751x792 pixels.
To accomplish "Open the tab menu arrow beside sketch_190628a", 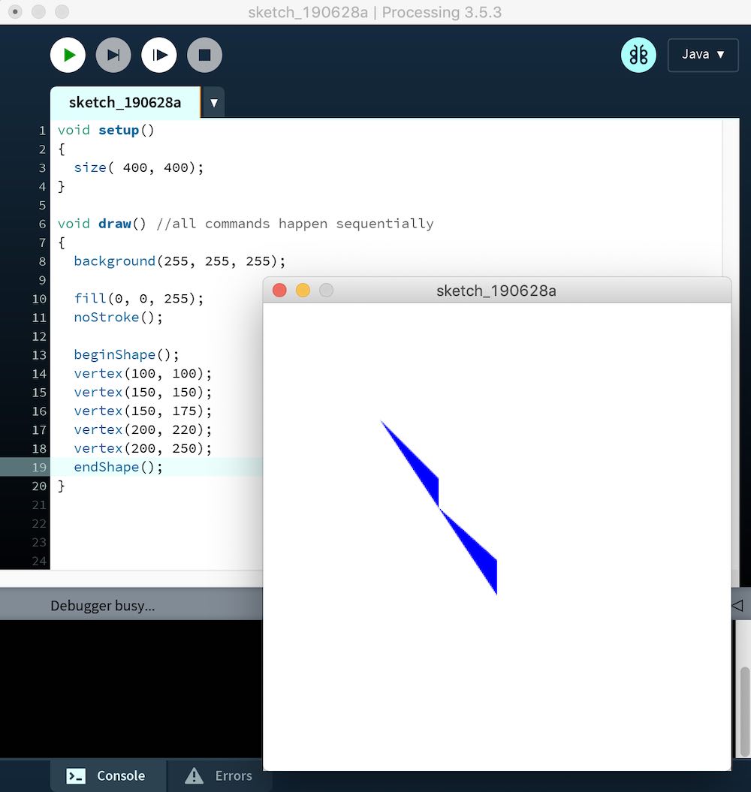I will coord(214,103).
